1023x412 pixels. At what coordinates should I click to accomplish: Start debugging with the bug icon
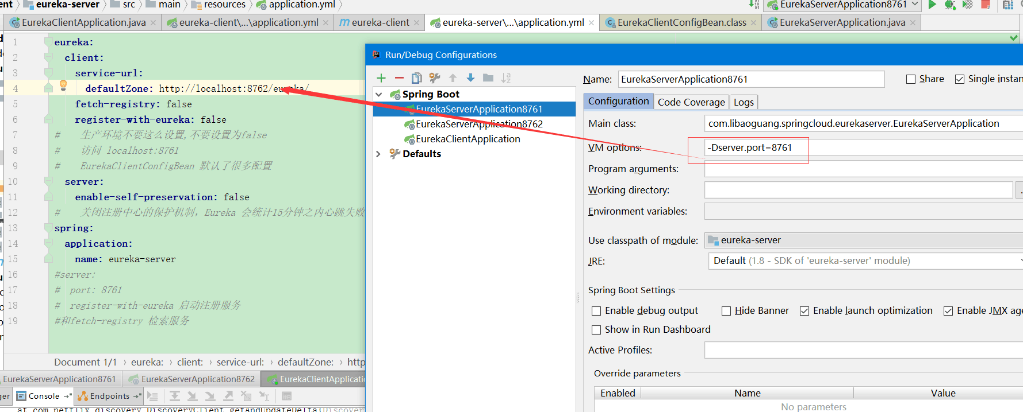pos(950,5)
